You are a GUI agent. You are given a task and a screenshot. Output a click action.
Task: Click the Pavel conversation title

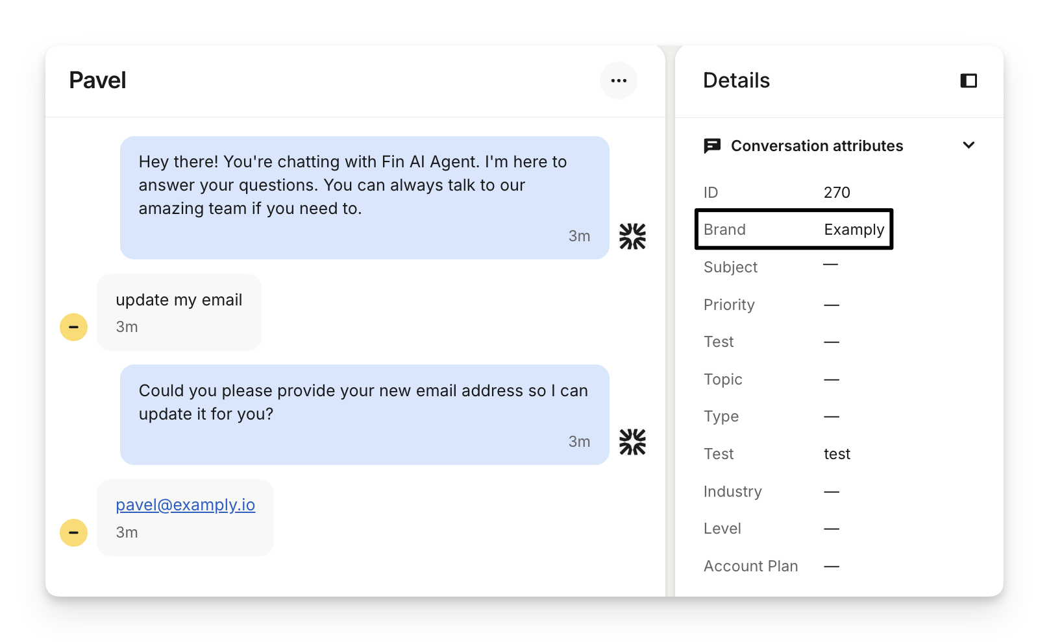point(97,80)
